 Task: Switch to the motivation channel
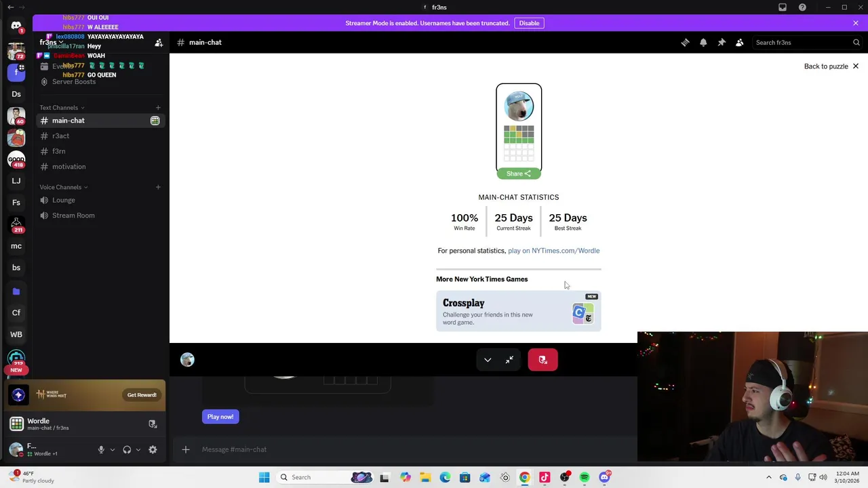click(101, 167)
